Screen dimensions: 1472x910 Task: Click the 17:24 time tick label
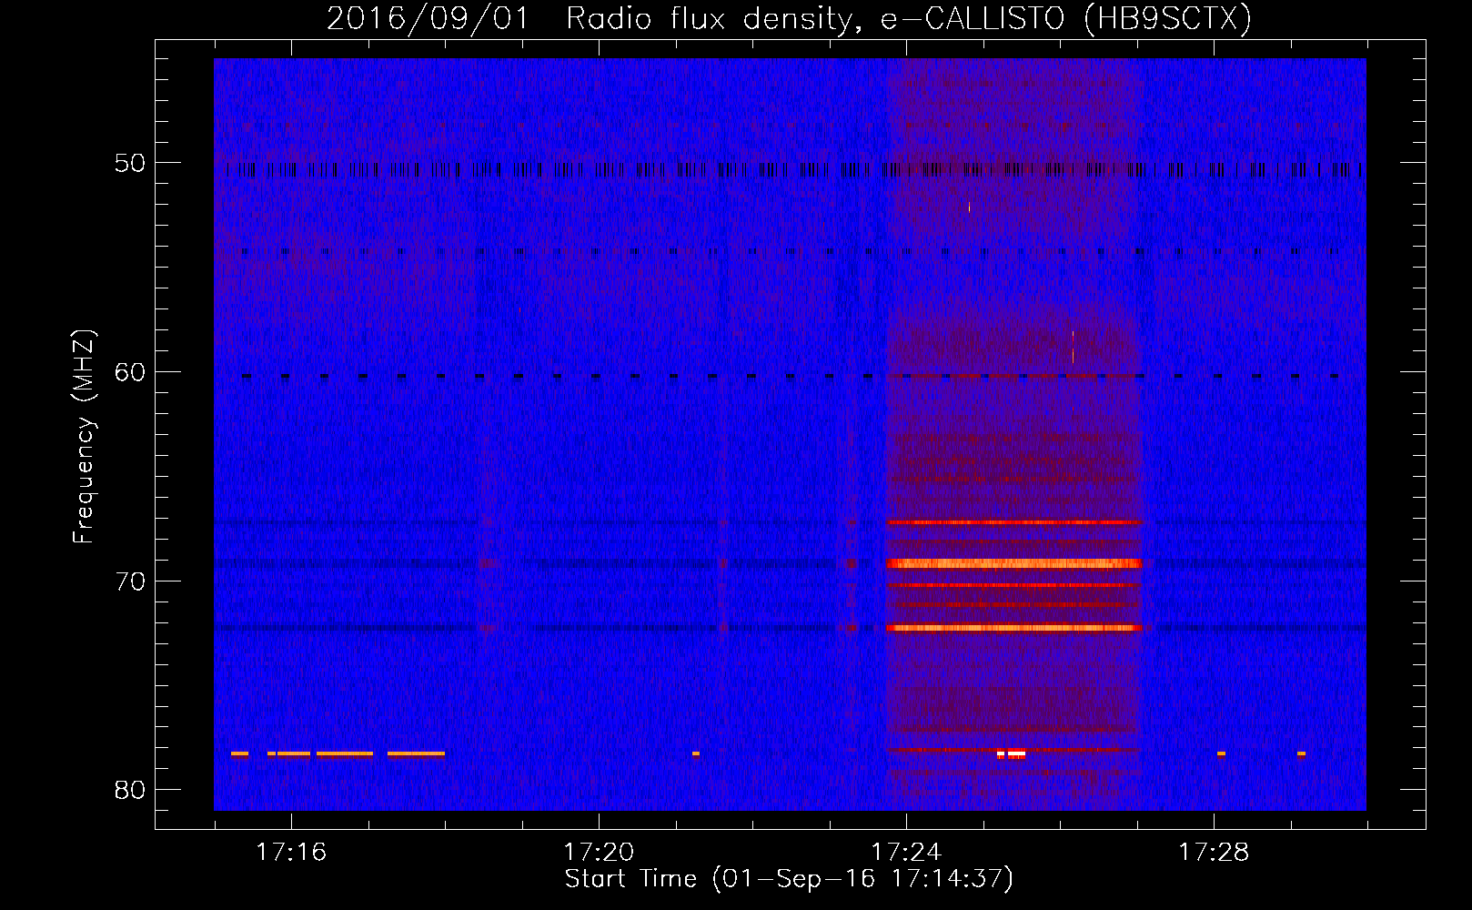click(x=906, y=853)
